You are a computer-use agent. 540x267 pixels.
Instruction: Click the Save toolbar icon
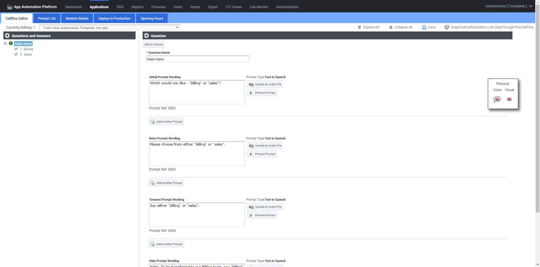[424, 27]
